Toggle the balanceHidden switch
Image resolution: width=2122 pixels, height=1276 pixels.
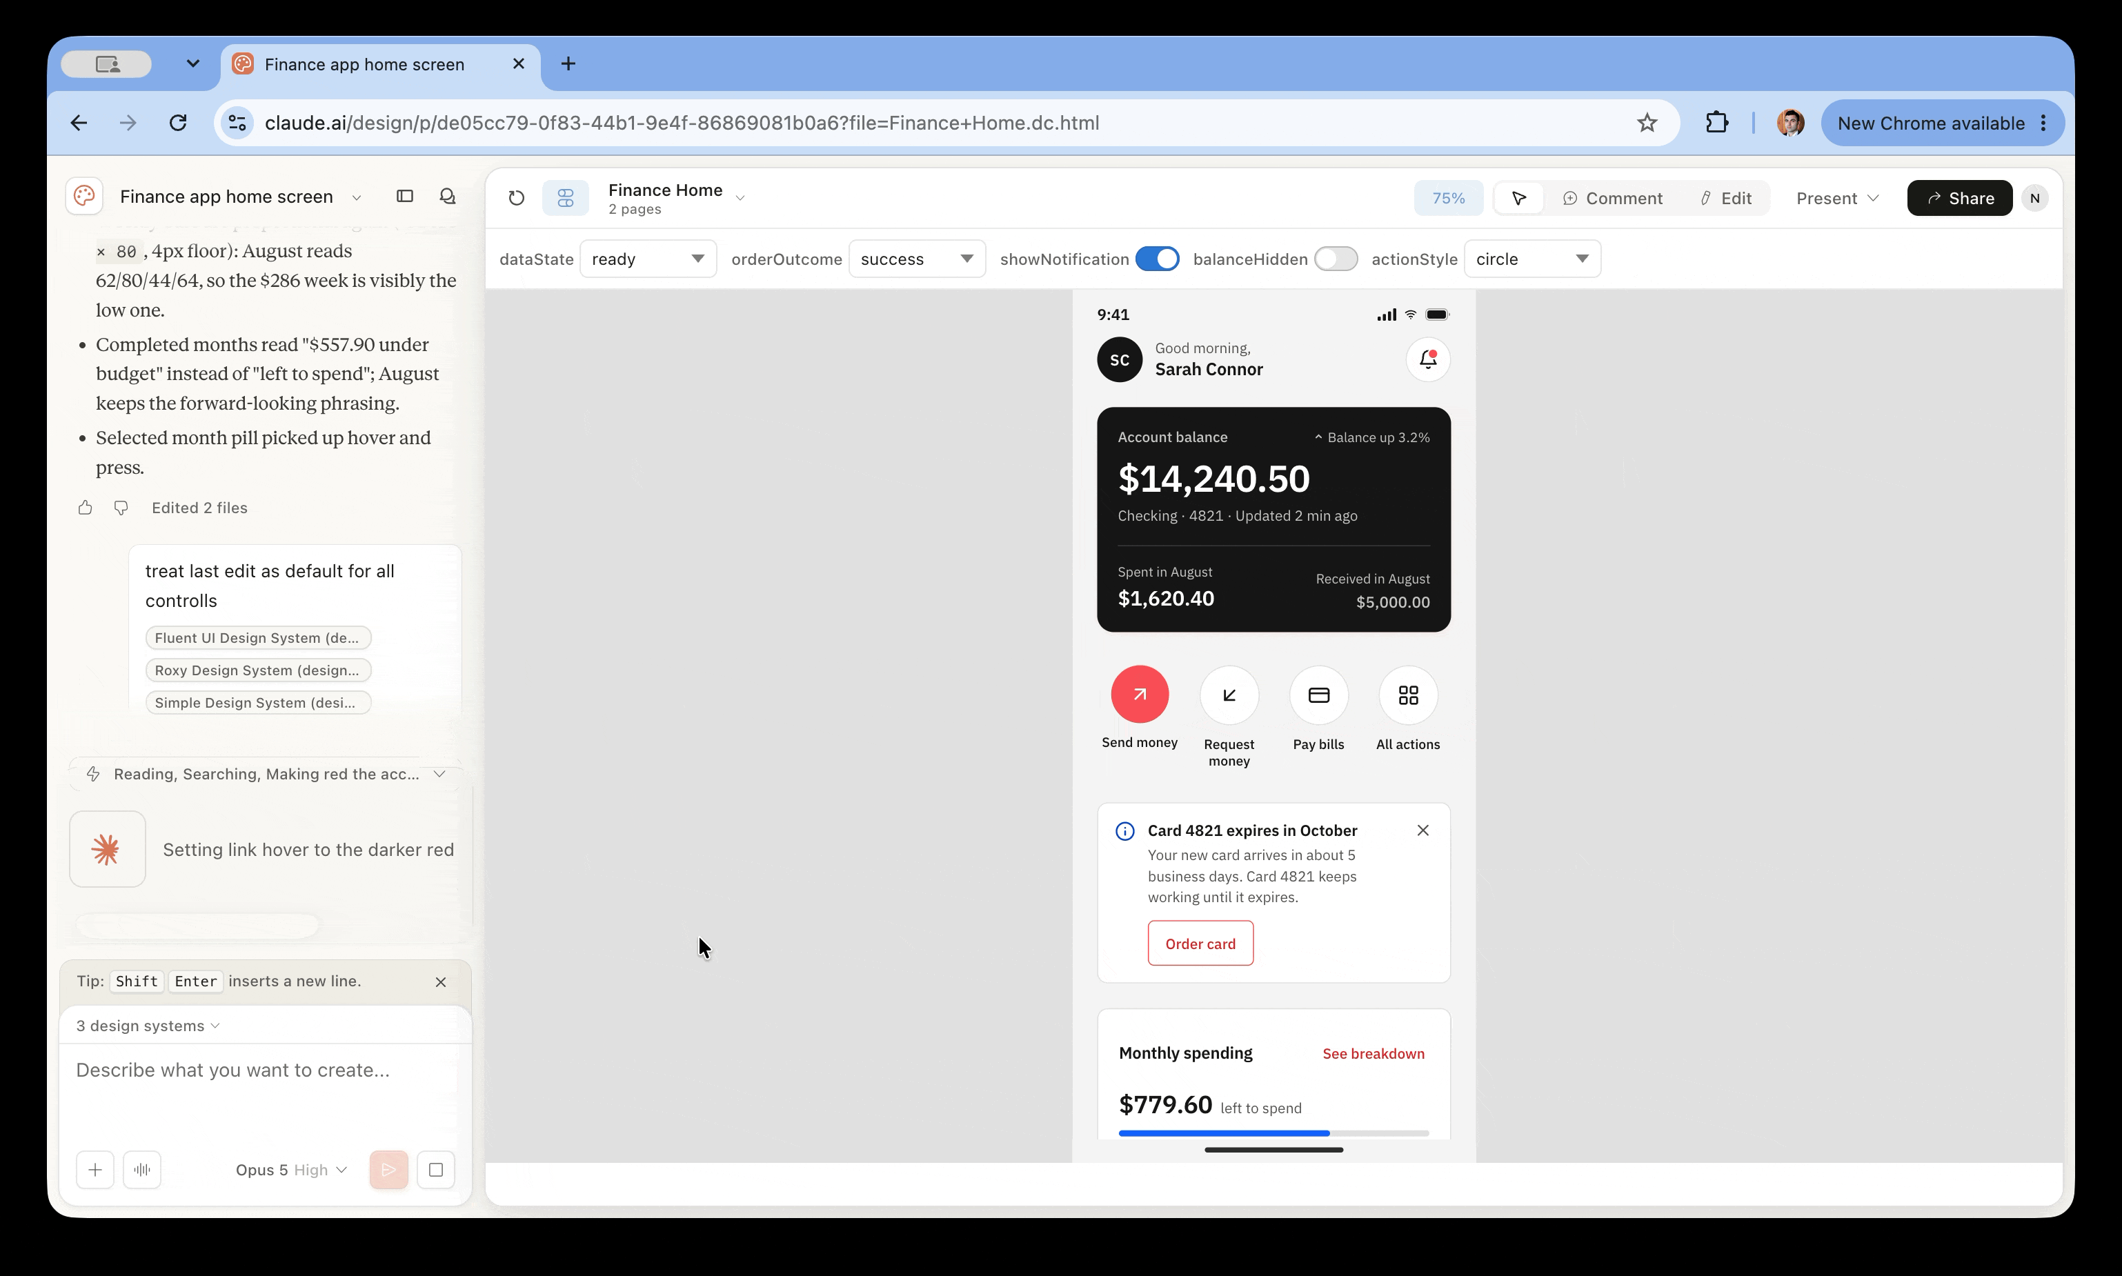pyautogui.click(x=1336, y=259)
